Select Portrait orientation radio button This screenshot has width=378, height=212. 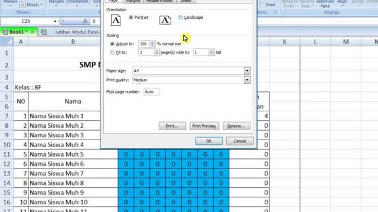pyautogui.click(x=131, y=17)
